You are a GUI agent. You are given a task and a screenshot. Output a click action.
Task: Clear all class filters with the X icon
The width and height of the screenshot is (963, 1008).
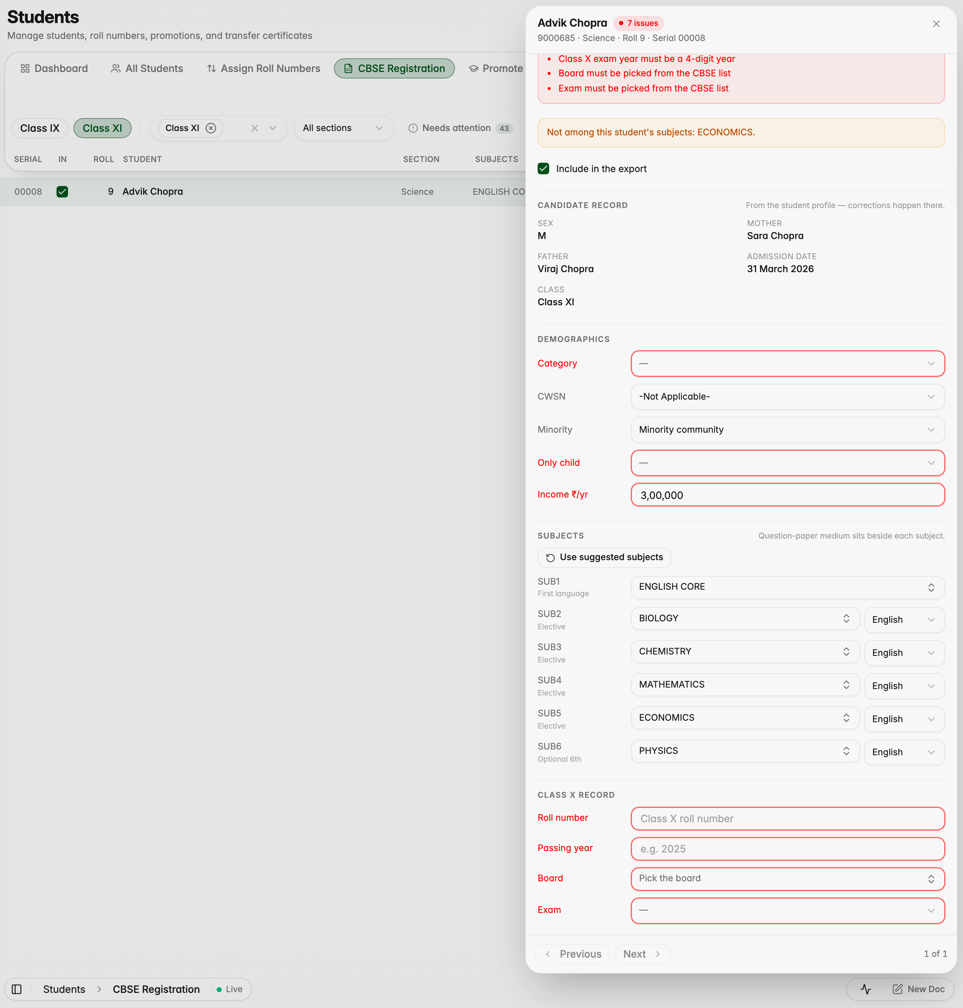pos(255,129)
